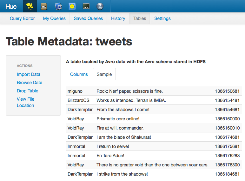Screen dimensions: 245x181
Task: Click timestamp 1366176283
Action: click(227, 156)
